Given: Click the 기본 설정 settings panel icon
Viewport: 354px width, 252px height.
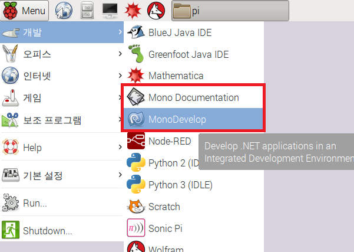Looking at the screenshot, I should [11, 175].
